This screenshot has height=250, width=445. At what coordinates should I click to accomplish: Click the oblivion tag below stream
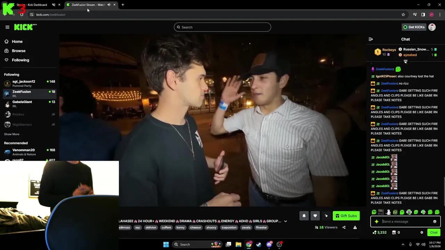coord(151,227)
